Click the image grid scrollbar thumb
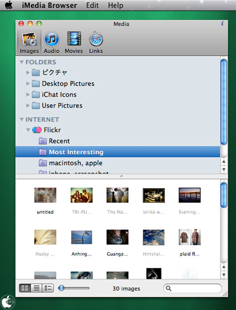236x310 pixels. [224, 195]
